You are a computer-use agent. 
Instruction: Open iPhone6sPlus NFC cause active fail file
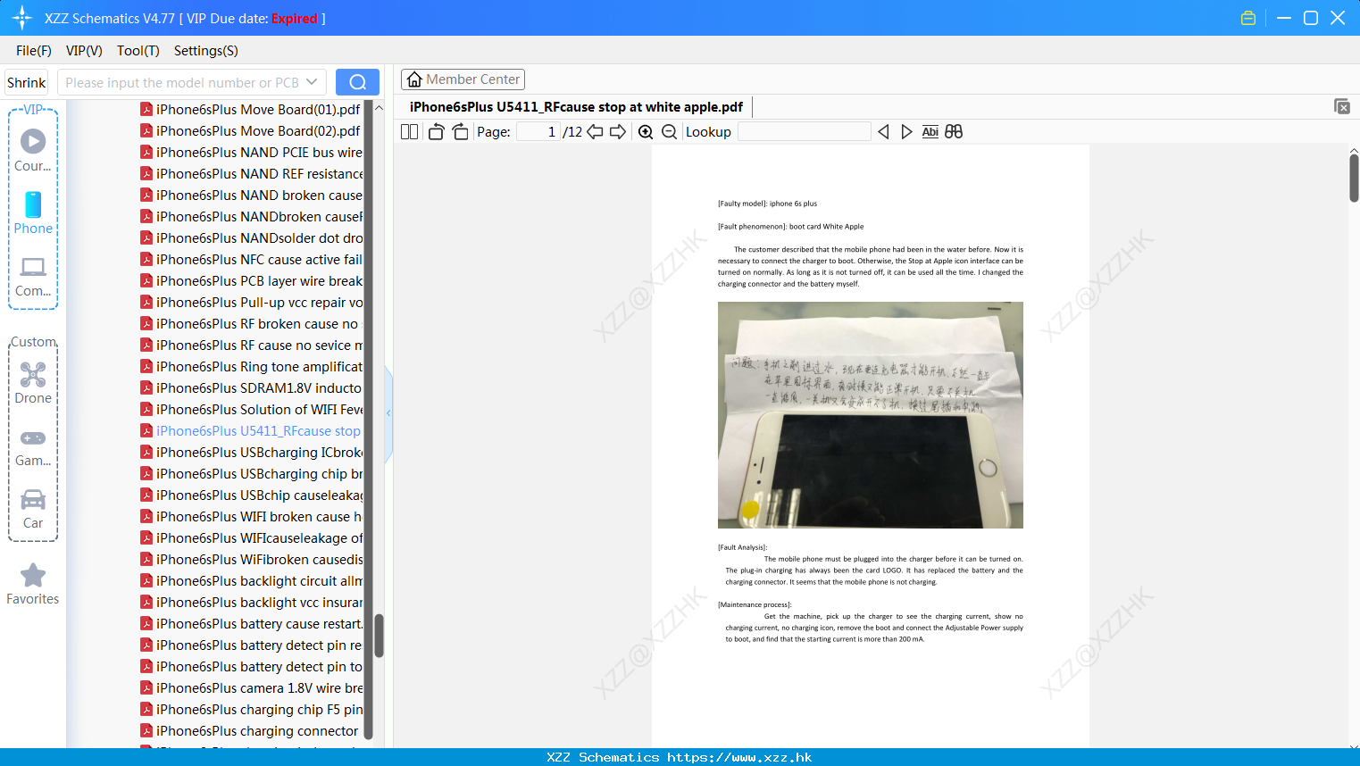click(x=252, y=260)
